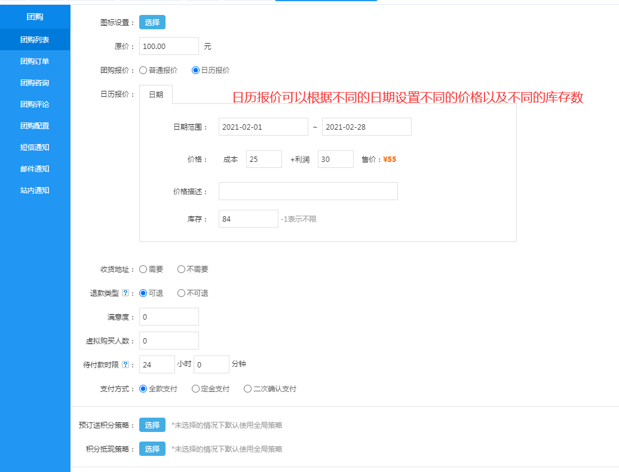Click 选择 button for 图标设置
This screenshot has height=472, width=619.
tap(152, 22)
